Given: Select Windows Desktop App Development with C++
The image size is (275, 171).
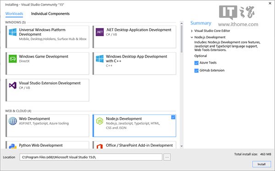Looking at the screenshot, I should click(x=134, y=64).
